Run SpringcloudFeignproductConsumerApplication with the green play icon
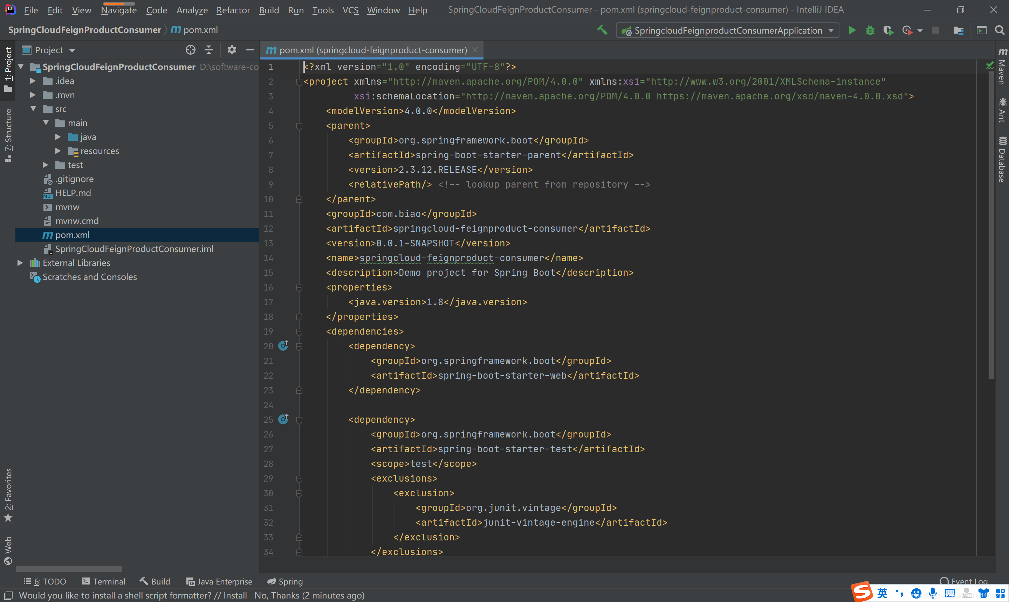 [852, 30]
